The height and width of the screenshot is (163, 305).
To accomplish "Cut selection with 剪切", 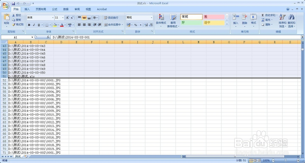I will point(16,15).
